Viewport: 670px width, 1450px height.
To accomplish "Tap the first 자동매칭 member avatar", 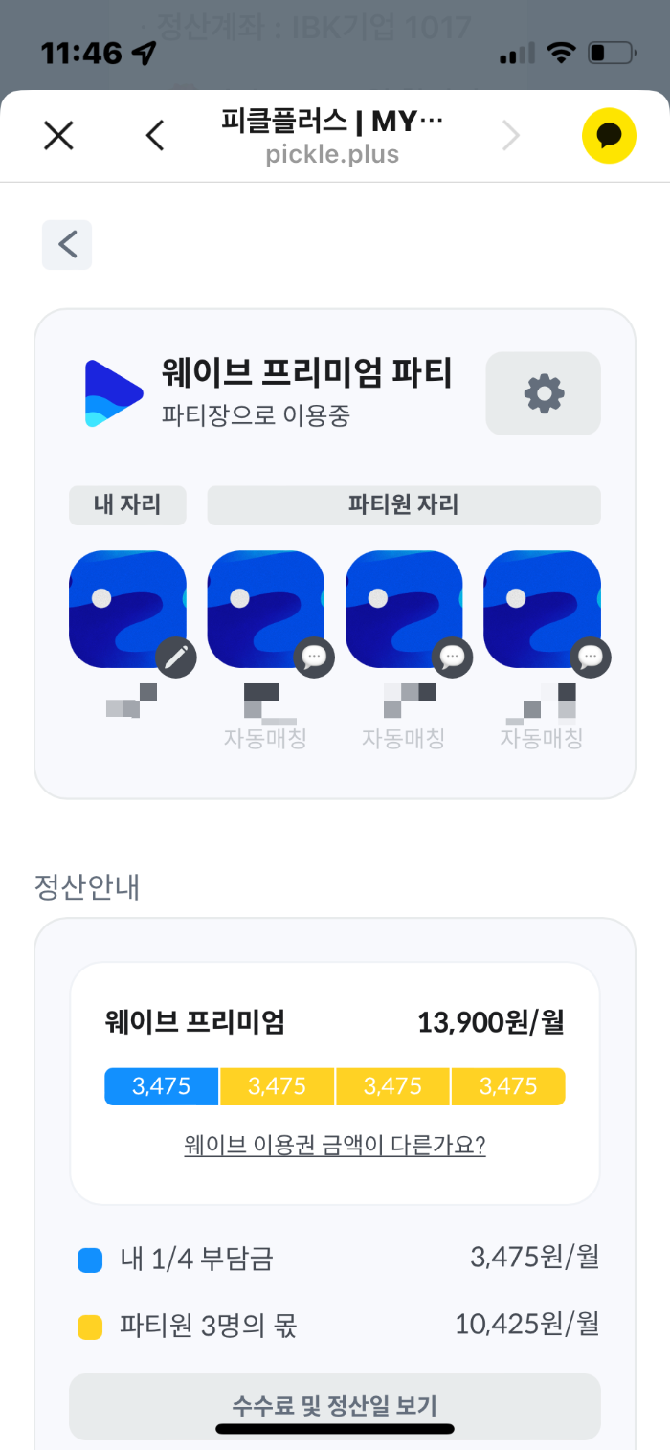I will (265, 608).
